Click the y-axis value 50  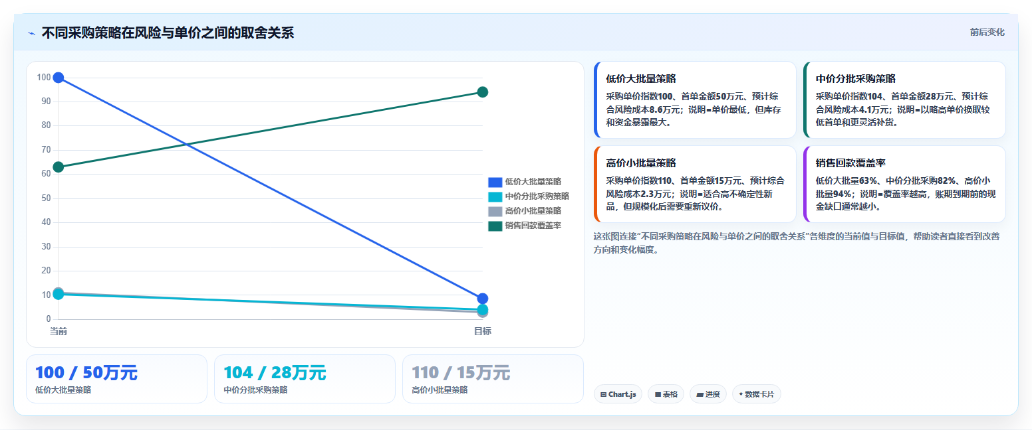[46, 198]
